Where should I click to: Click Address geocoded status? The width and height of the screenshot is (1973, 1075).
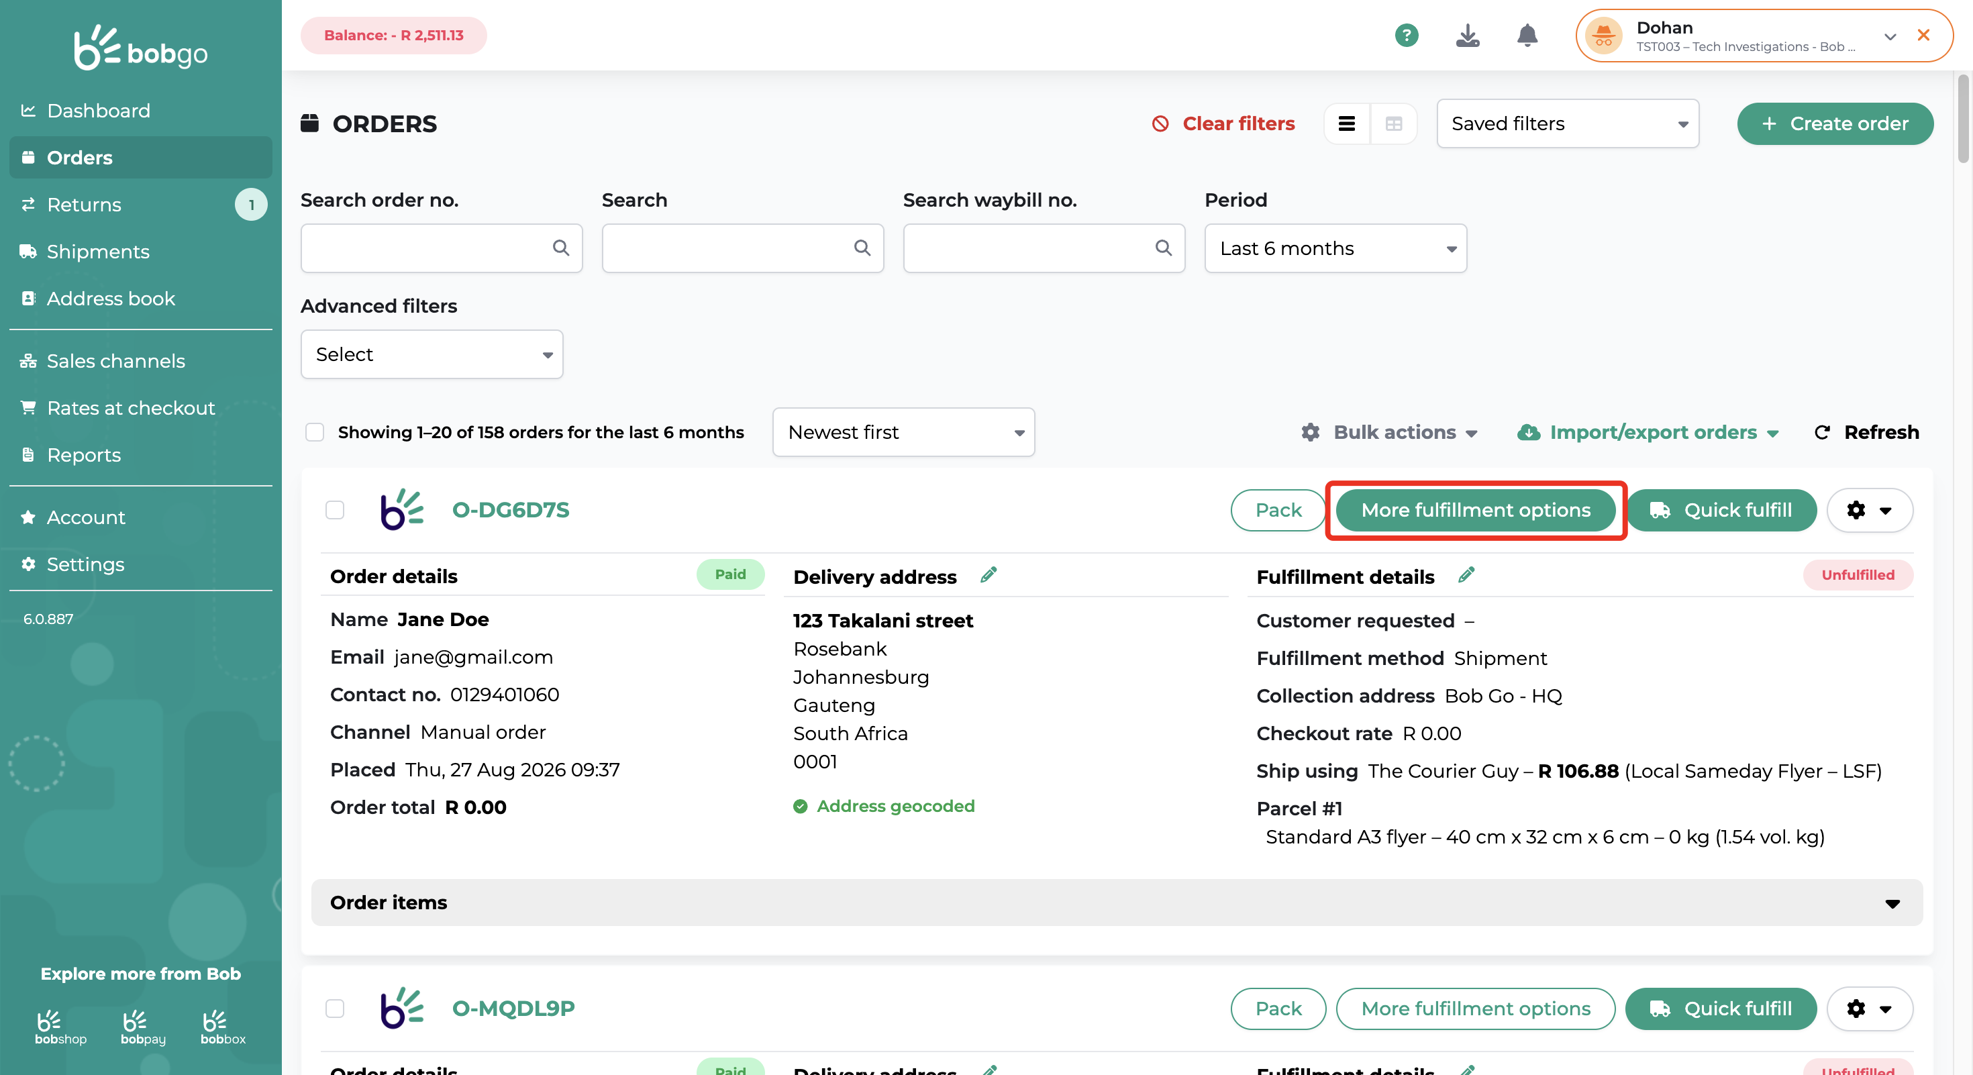pos(884,807)
